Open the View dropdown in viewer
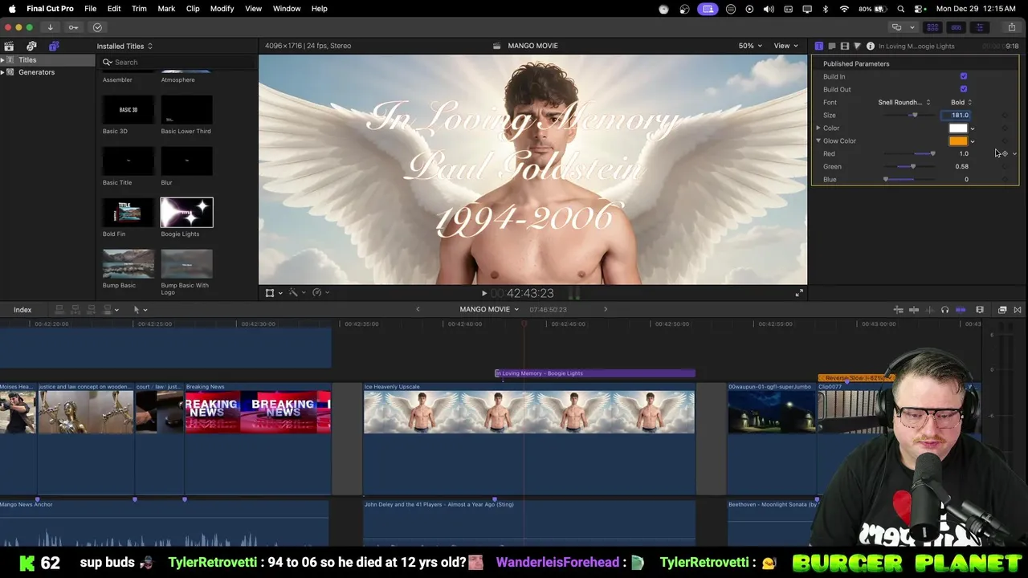Image resolution: width=1028 pixels, height=578 pixels. point(785,46)
